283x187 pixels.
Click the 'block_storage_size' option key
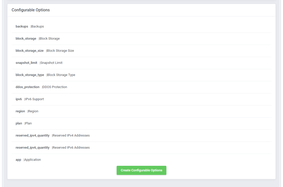click(30, 50)
